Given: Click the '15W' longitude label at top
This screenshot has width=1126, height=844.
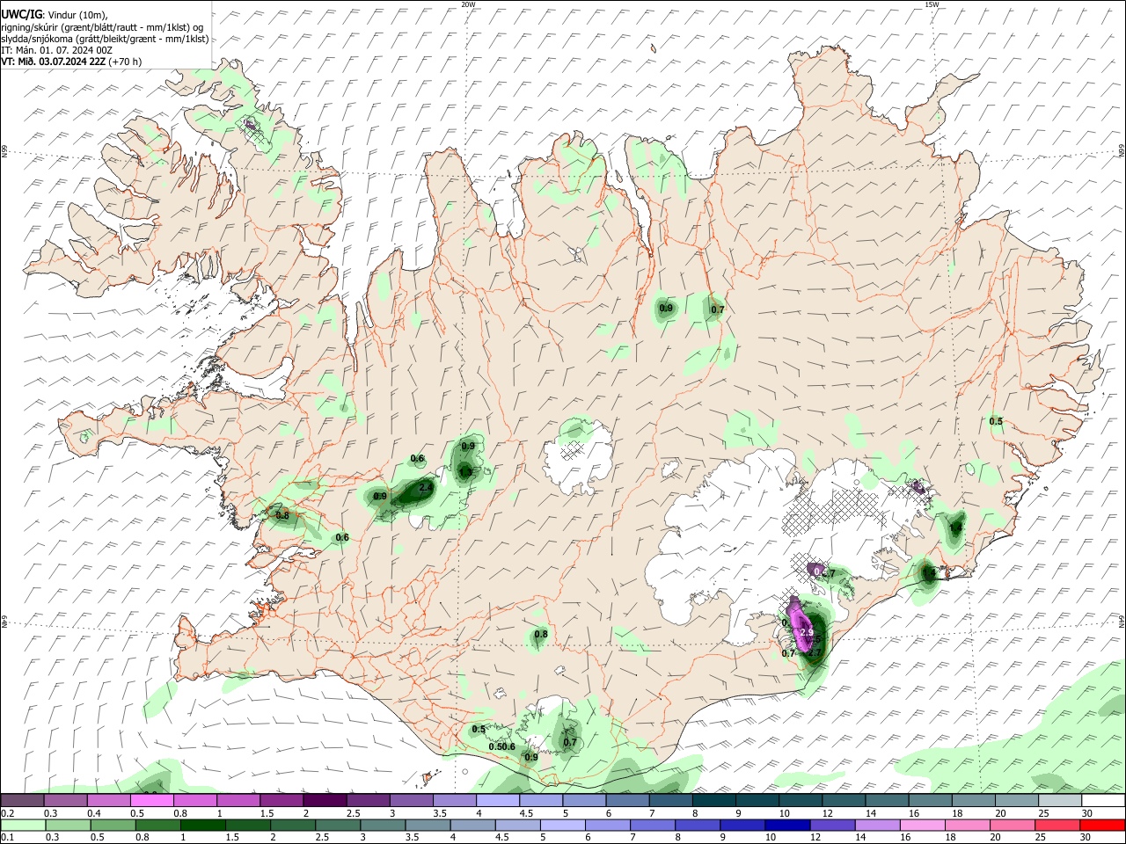Looking at the screenshot, I should [932, 4].
